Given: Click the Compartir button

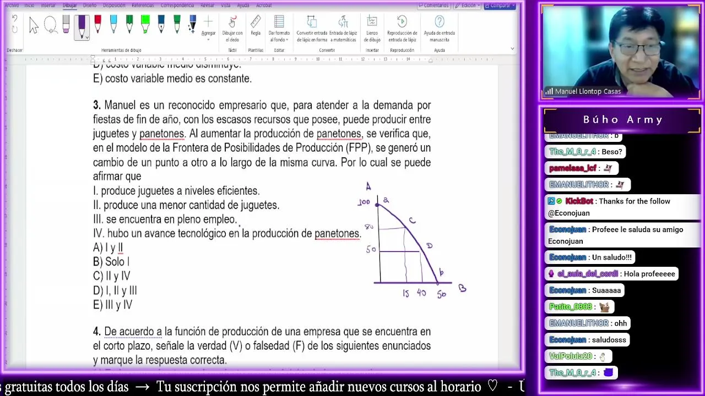Looking at the screenshot, I should [500, 5].
